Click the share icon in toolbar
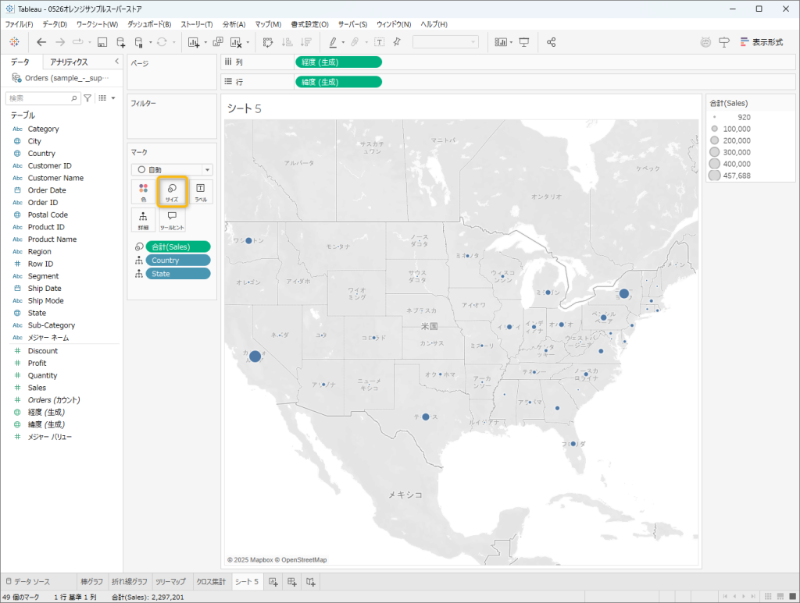800x603 pixels. coord(552,42)
